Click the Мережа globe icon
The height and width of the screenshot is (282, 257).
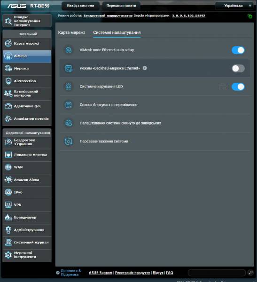pos(8,68)
